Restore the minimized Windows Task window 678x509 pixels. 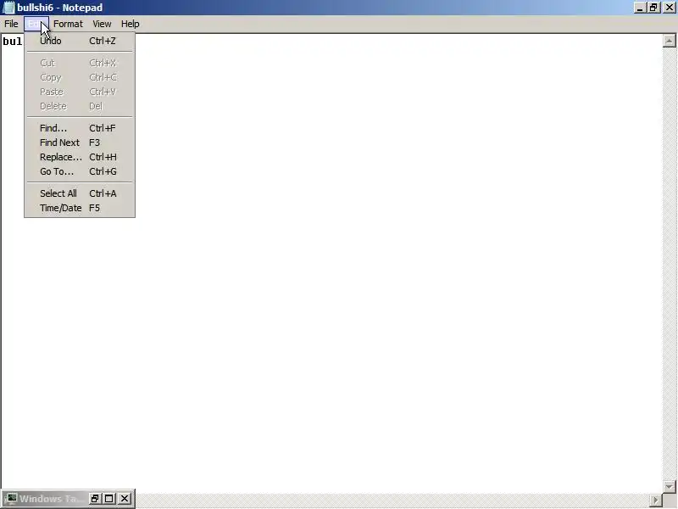coord(95,499)
